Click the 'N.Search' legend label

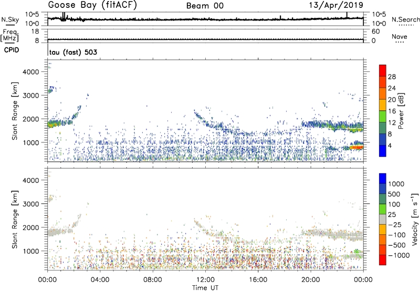(405, 19)
